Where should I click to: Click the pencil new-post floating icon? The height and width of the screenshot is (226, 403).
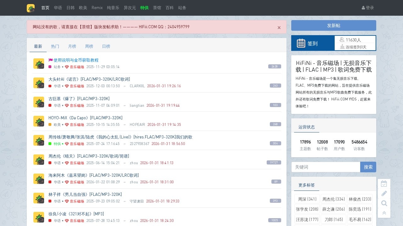pyautogui.click(x=384, y=193)
